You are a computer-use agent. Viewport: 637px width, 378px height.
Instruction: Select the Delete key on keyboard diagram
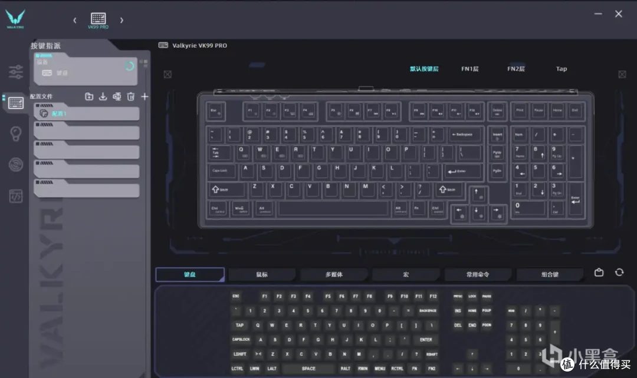tap(497, 111)
